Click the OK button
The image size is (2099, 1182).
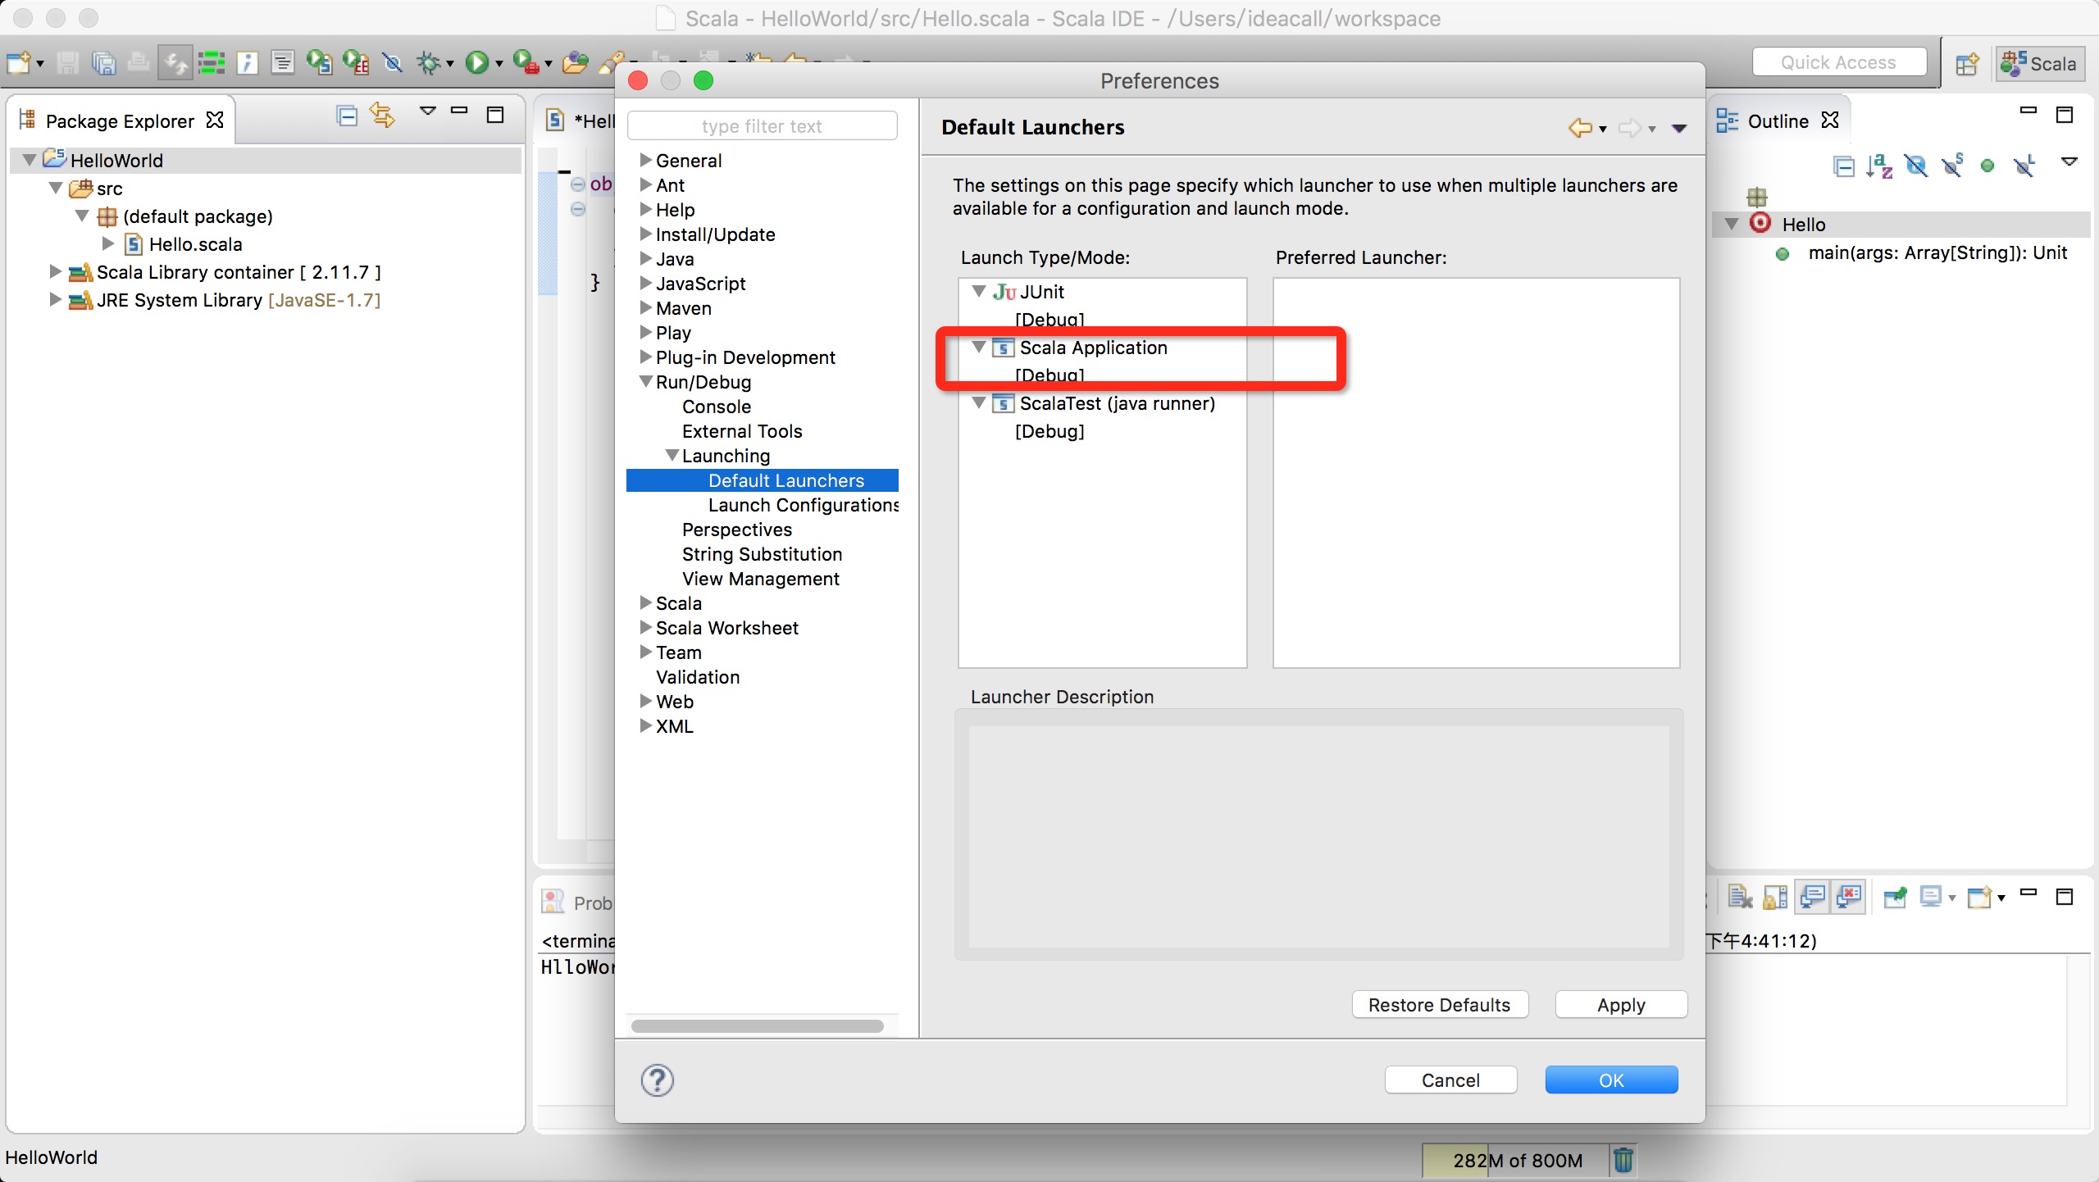tap(1611, 1080)
